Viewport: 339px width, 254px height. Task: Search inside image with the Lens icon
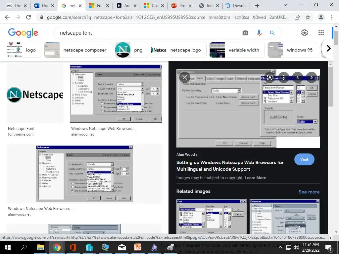[x=269, y=77]
